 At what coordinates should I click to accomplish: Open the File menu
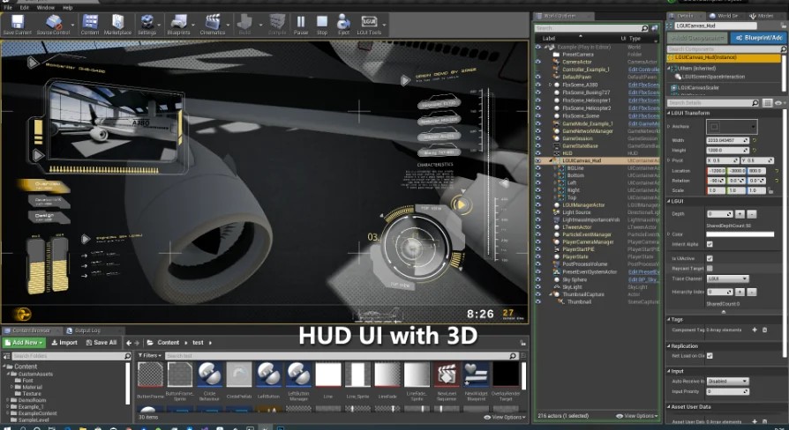pos(8,8)
